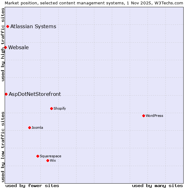Viewport: 188px width, 188px height.
Task: Select the AspDotNetStorefront red data point
Action: pyautogui.click(x=6, y=94)
